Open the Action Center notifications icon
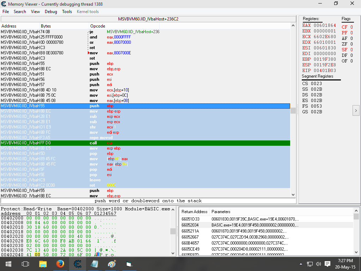Image resolution: width=361 pixels, height=271 pixels. tap(327, 264)
